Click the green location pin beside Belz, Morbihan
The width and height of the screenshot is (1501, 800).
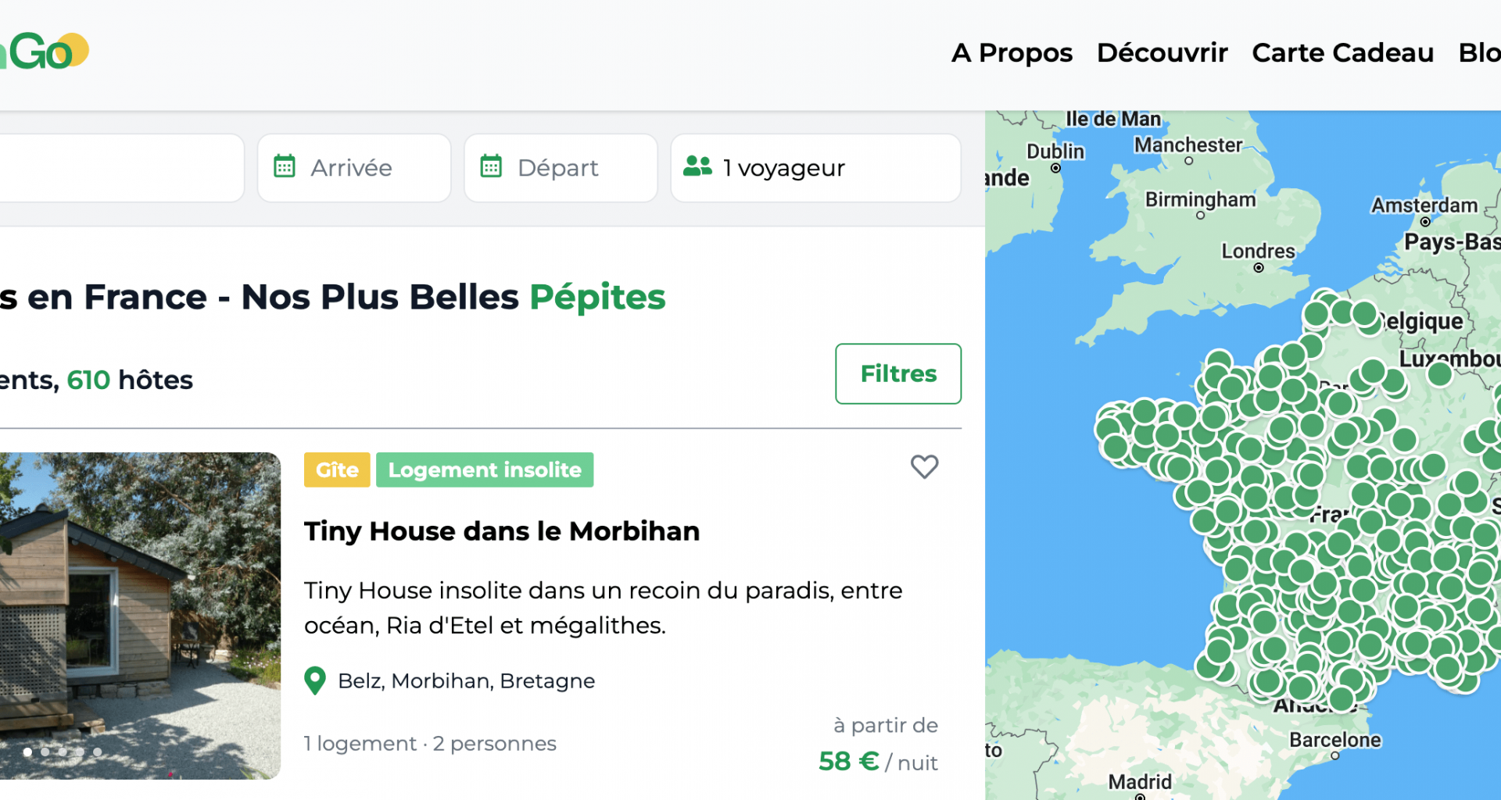click(x=315, y=680)
